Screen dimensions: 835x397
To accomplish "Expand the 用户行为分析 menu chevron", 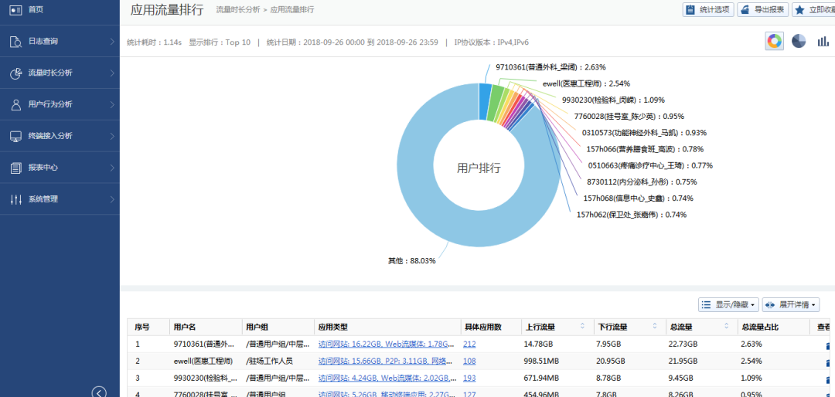I will tap(112, 104).
